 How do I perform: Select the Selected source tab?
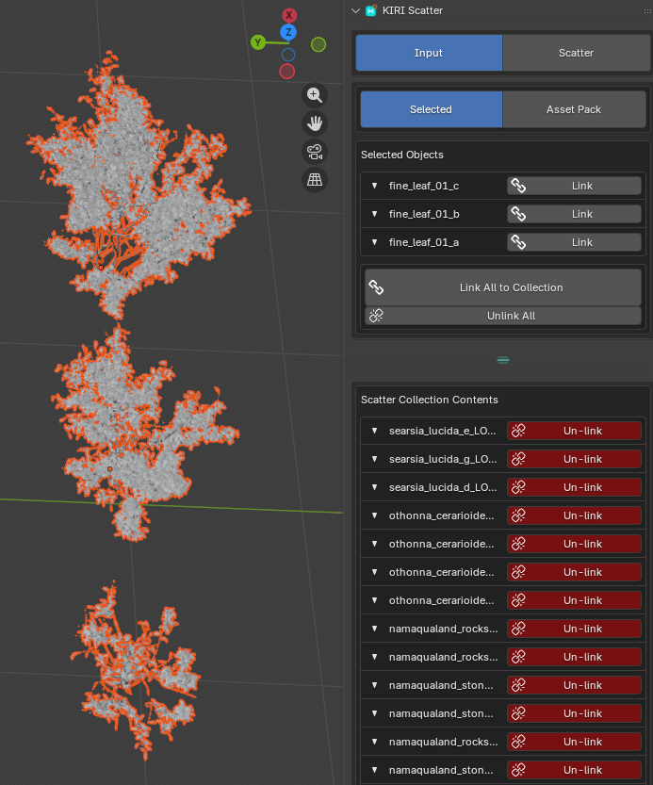tap(431, 109)
